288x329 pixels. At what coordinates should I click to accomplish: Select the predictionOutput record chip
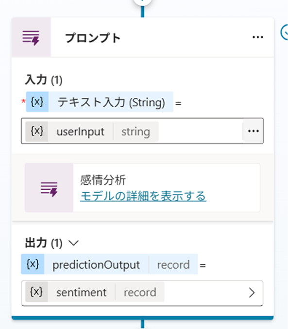109,264
